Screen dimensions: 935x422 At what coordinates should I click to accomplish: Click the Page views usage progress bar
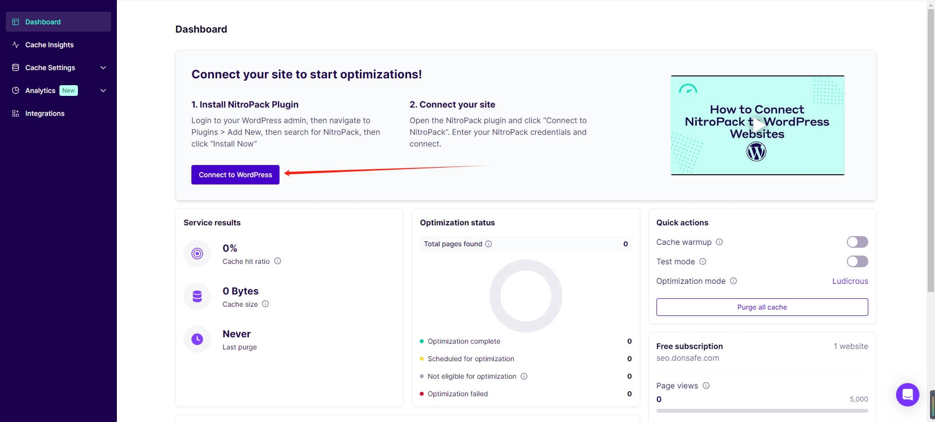coord(762,410)
